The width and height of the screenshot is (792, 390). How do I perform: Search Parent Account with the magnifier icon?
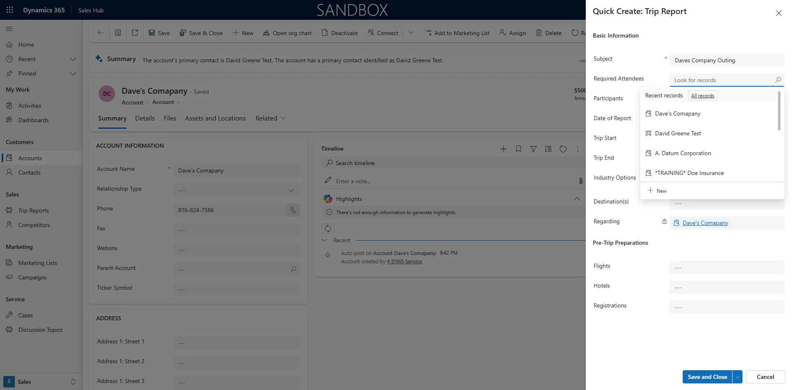[293, 269]
